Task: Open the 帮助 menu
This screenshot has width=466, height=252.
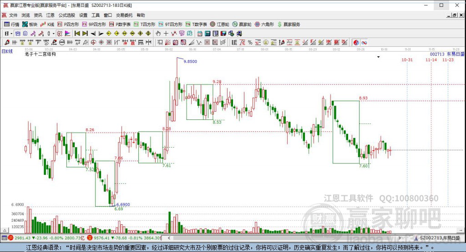Action: pos(141,15)
